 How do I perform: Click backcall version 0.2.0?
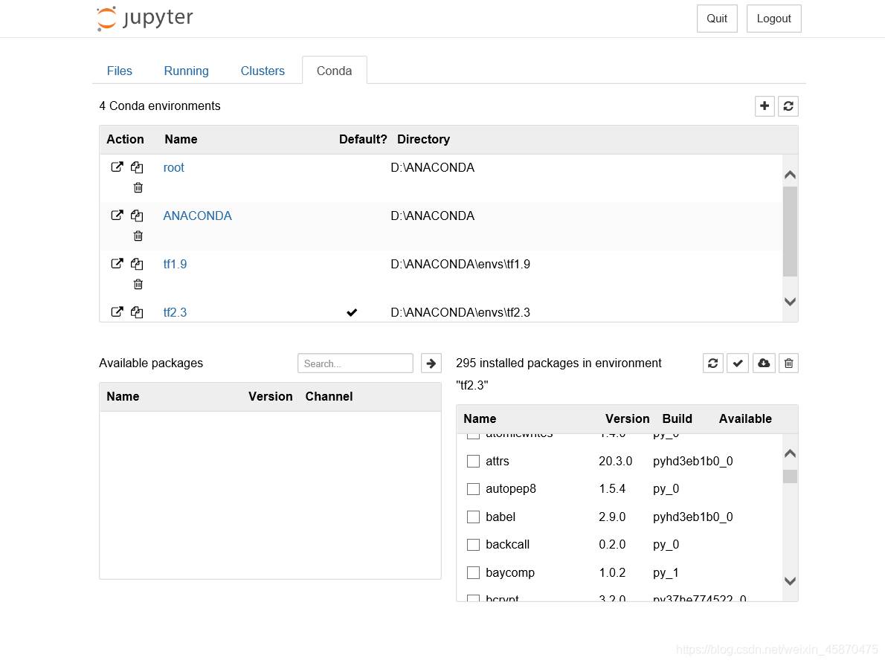click(x=612, y=545)
